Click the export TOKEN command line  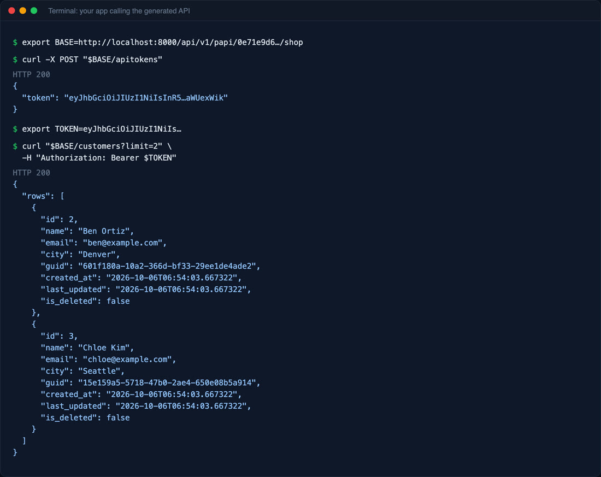coord(97,129)
